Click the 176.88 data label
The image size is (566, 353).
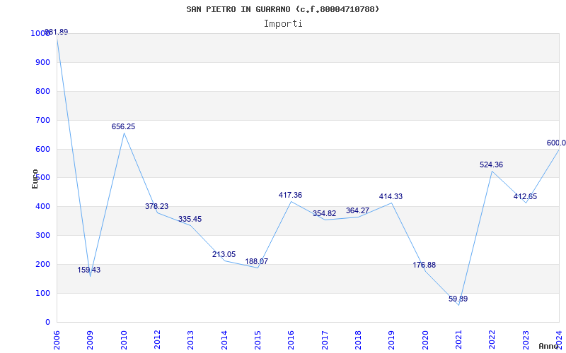coord(424,265)
